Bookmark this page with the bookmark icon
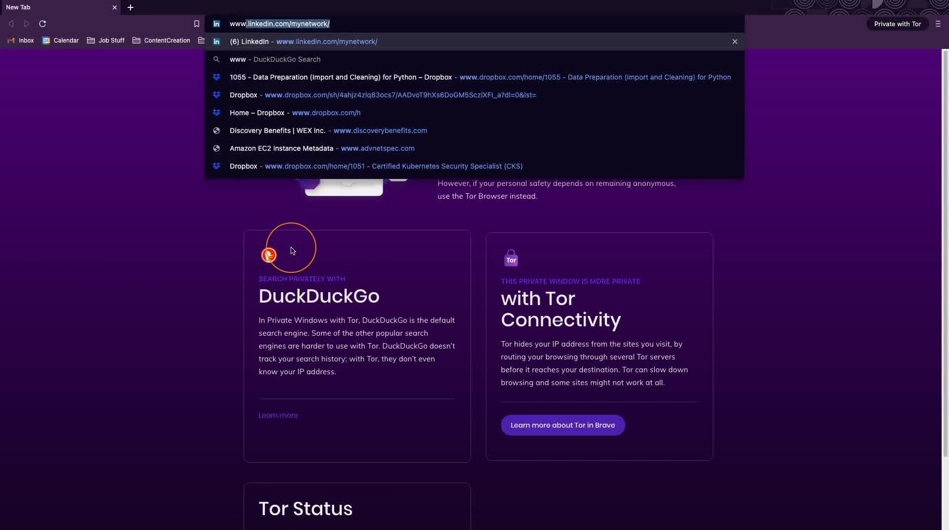The height and width of the screenshot is (530, 949). point(197,24)
